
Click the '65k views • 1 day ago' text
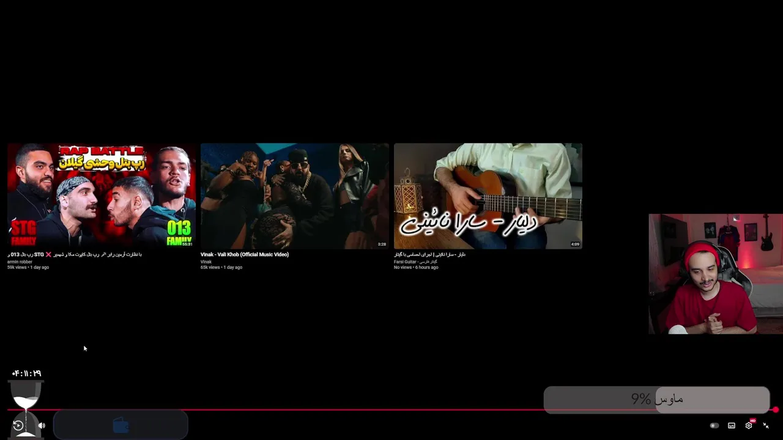point(221,267)
